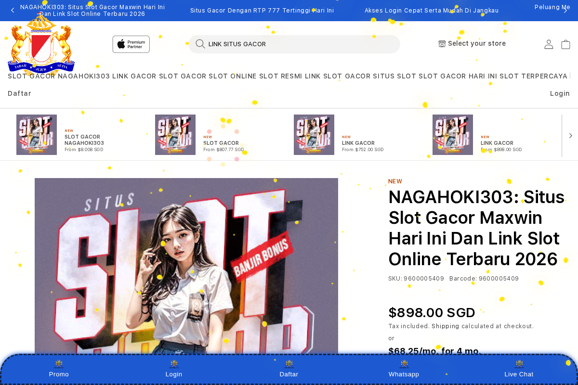The width and height of the screenshot is (578, 385).
Task: Click the Daftar link below the logo
Action: click(x=19, y=93)
